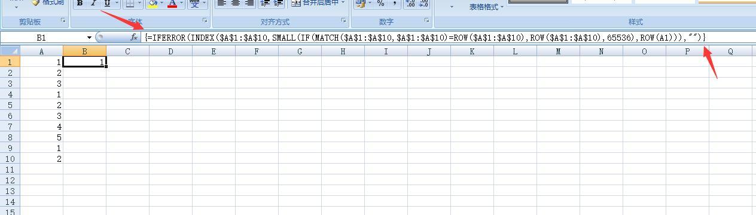
Task: Select cell A7 with value 4
Action: [x=41, y=127]
